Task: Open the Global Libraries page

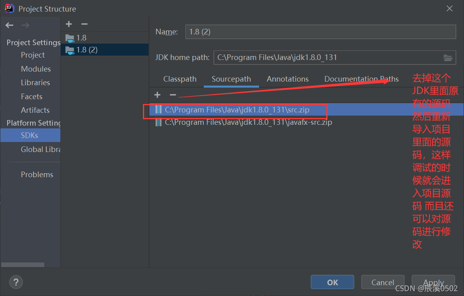Action: coord(40,149)
